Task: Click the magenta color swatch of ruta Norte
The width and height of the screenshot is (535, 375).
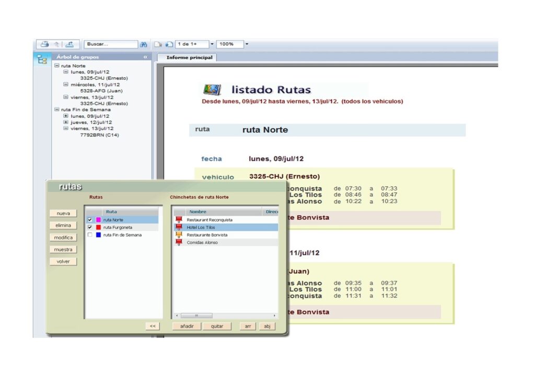Action: click(98, 220)
